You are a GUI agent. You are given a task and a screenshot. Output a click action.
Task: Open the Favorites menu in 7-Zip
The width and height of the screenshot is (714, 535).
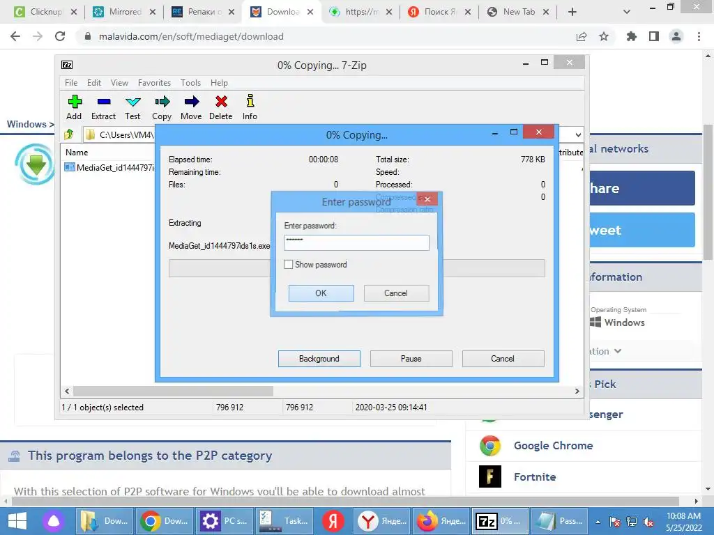154,83
